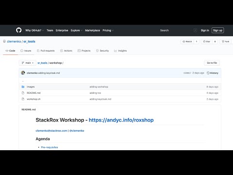This screenshot has width=233, height=175.
Task: Click the README.md file icon
Action: point(23,93)
